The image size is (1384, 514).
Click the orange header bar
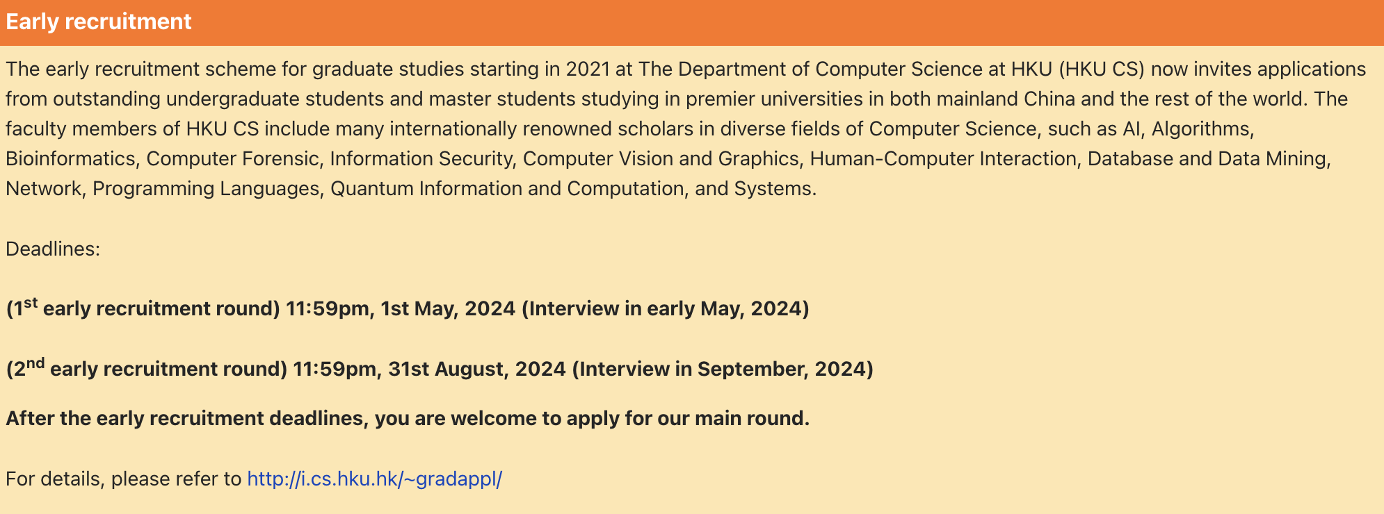[x=692, y=22]
